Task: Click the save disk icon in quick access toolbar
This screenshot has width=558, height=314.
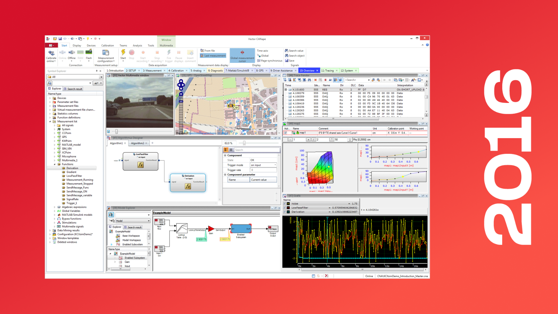Action: point(60,39)
